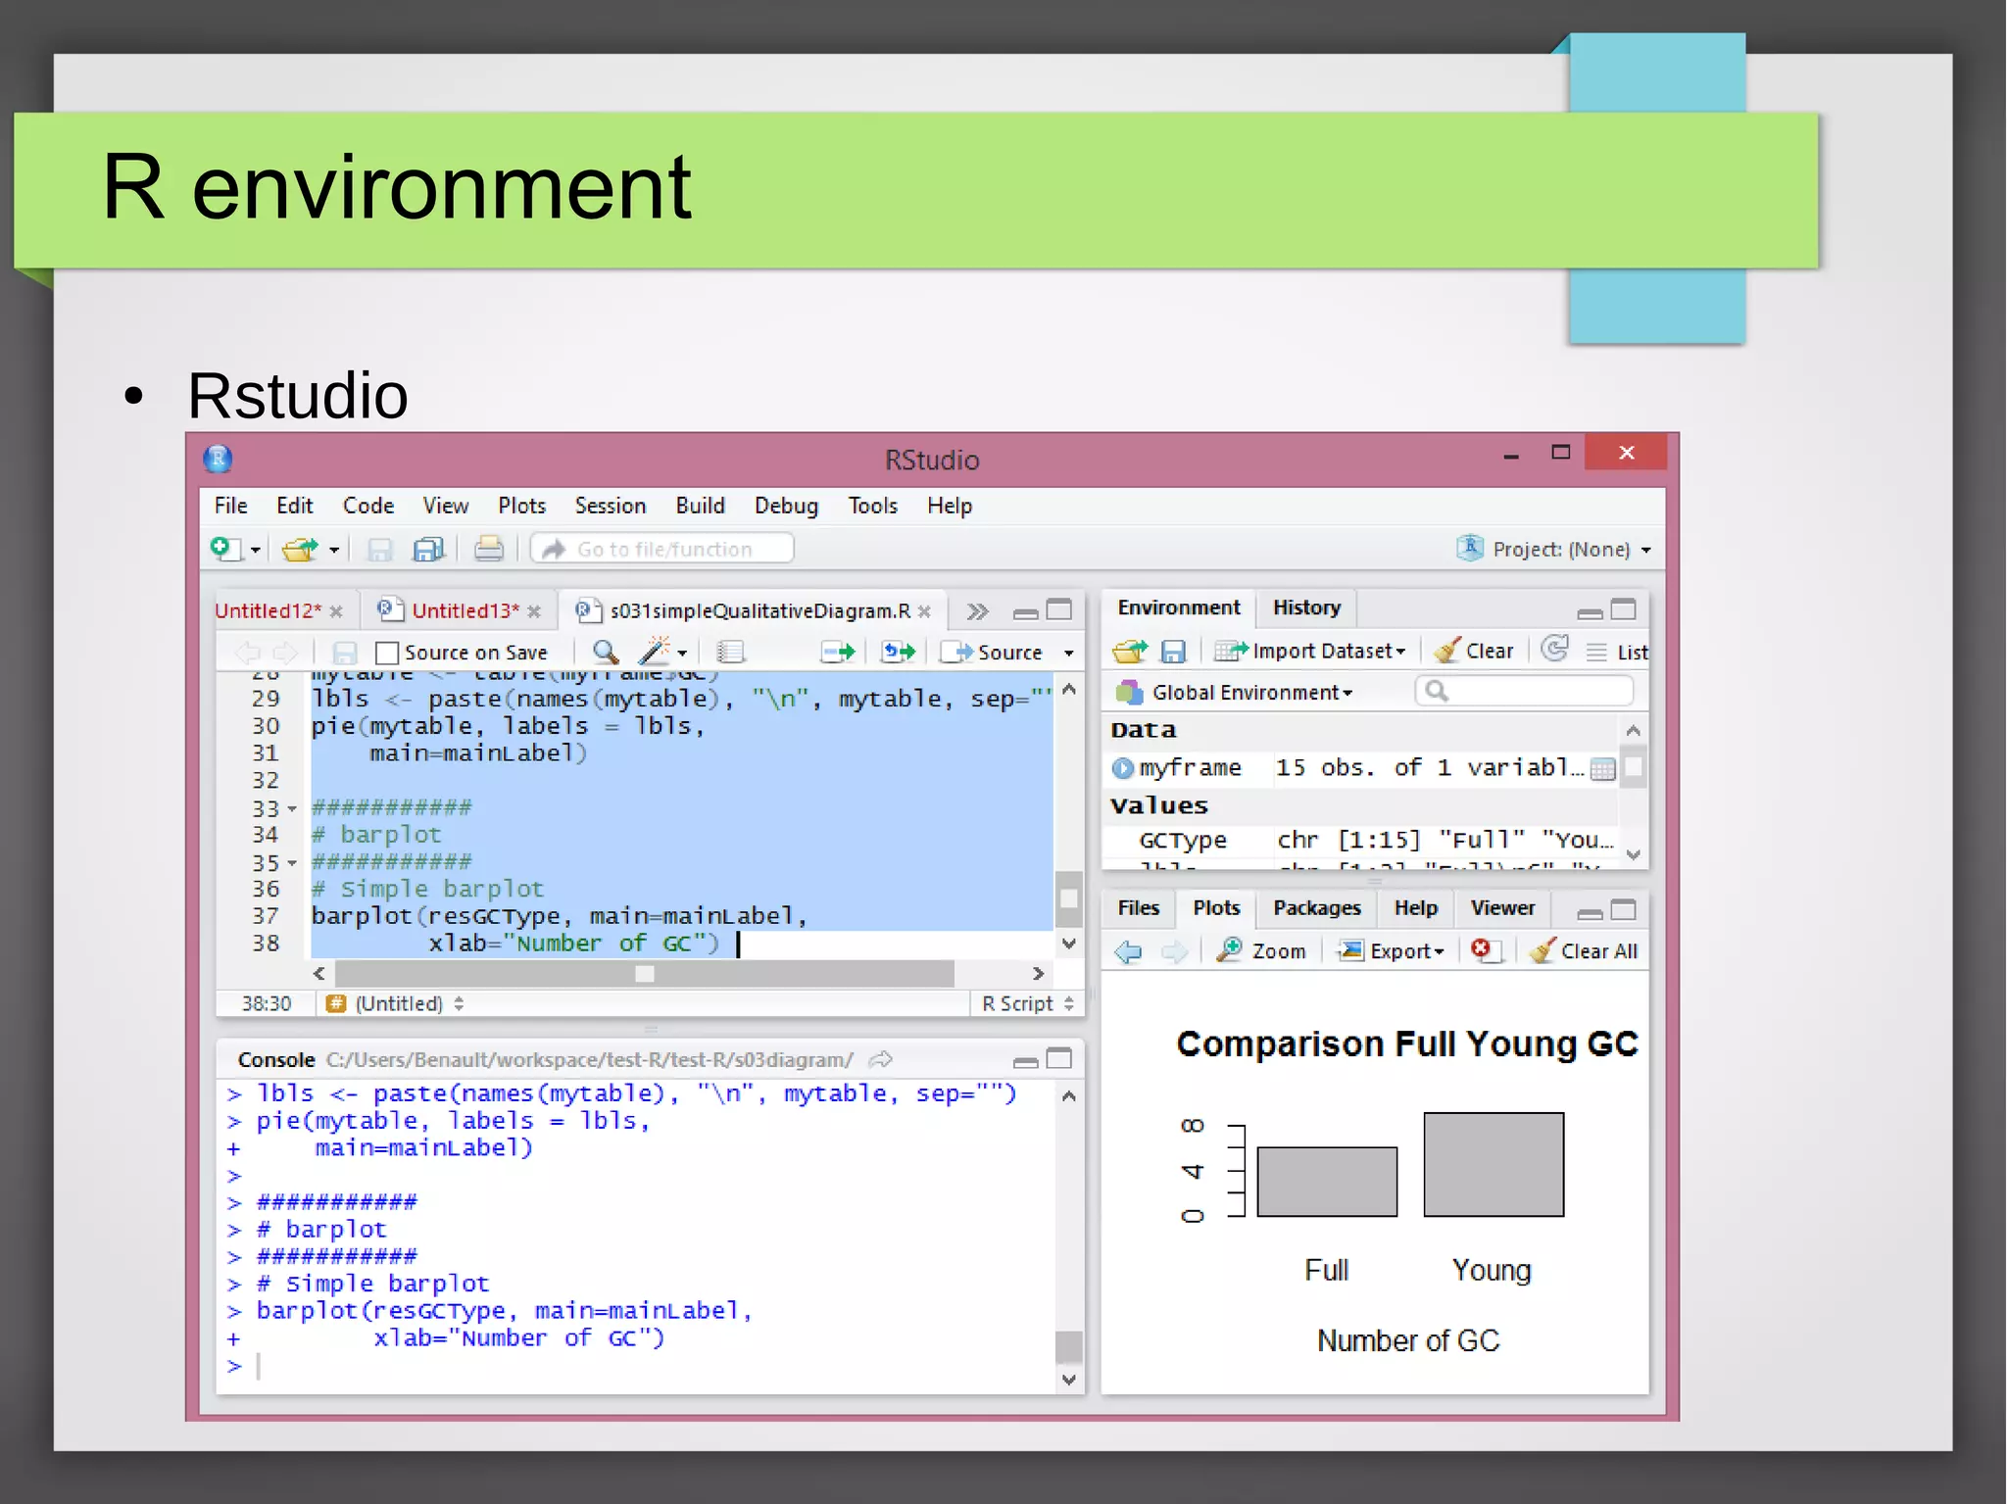Click the Save icon in main toolbar
This screenshot has height=1504, width=2007.
click(x=379, y=550)
